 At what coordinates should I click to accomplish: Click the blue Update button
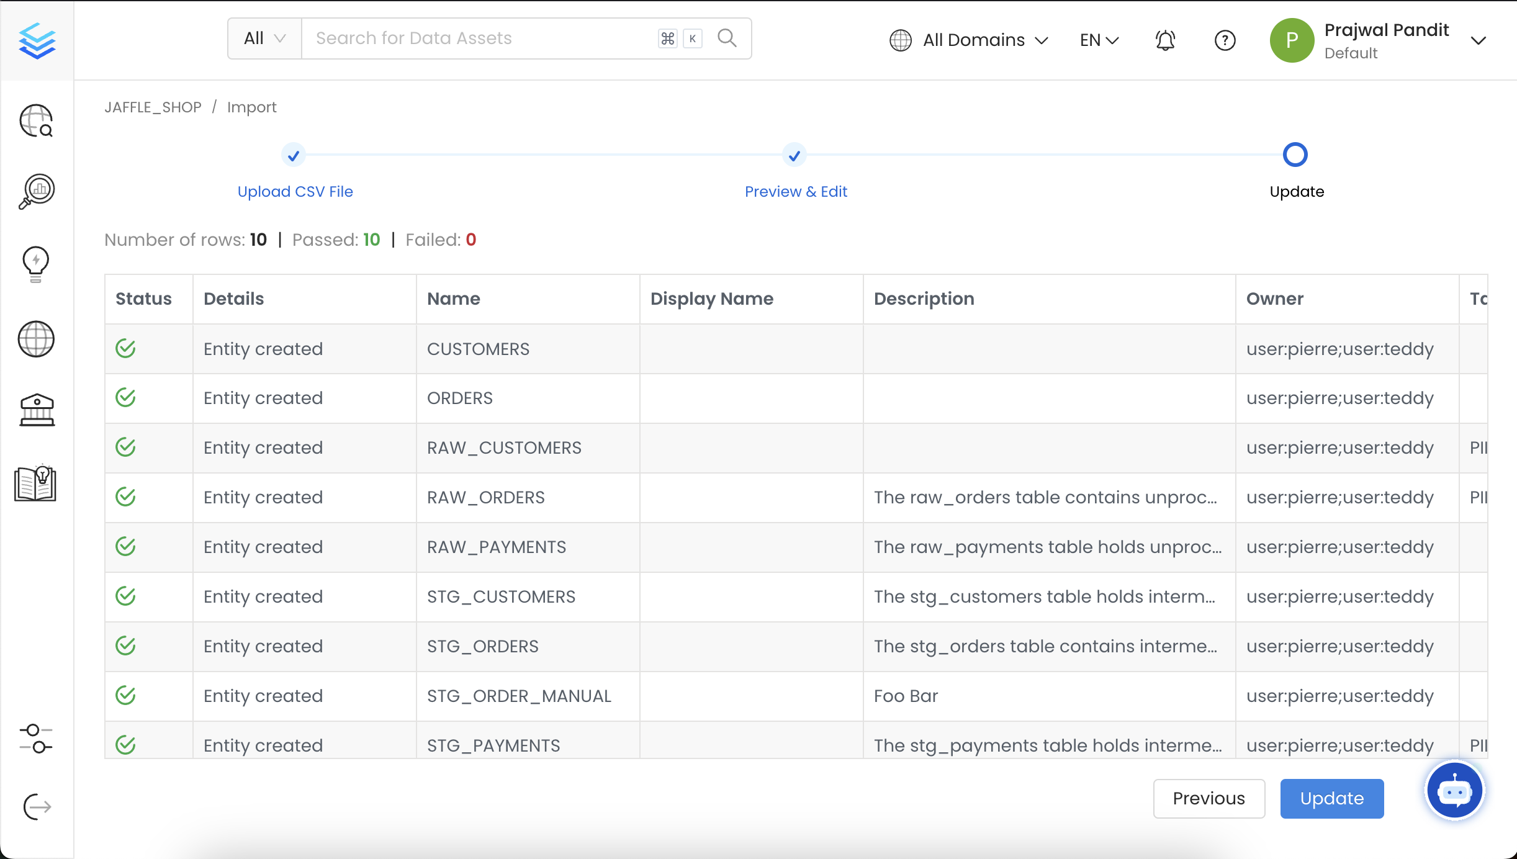pyautogui.click(x=1331, y=799)
